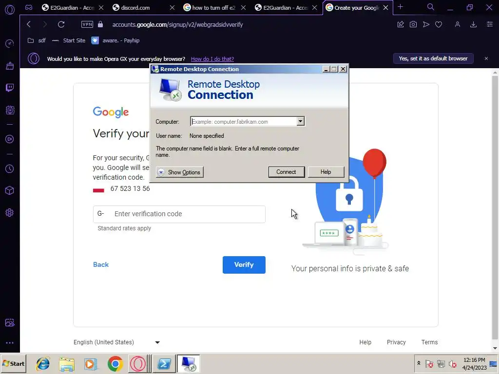Click the address bar URL
The image size is (499, 374).
pos(177,24)
